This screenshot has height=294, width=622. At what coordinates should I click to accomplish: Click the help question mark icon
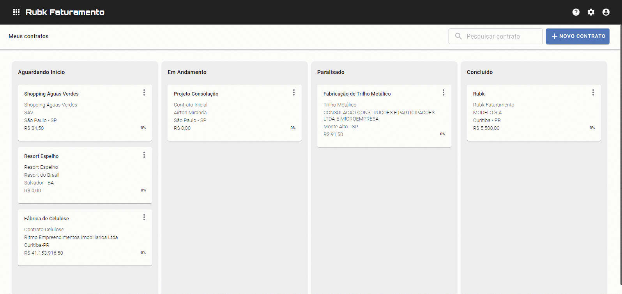(576, 12)
